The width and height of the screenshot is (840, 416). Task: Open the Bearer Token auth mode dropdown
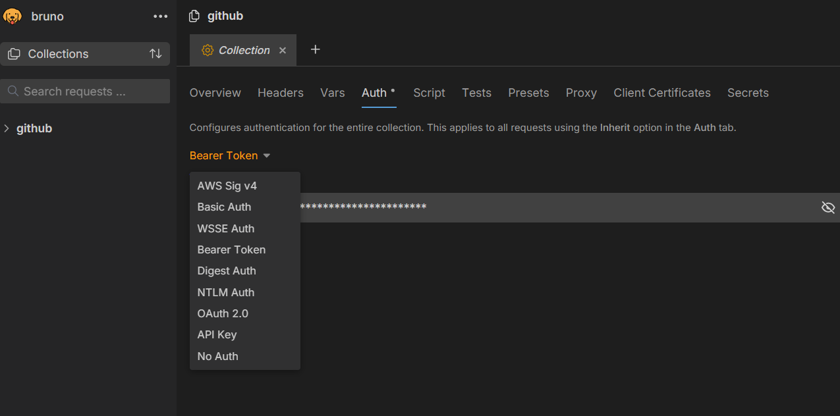click(x=230, y=155)
